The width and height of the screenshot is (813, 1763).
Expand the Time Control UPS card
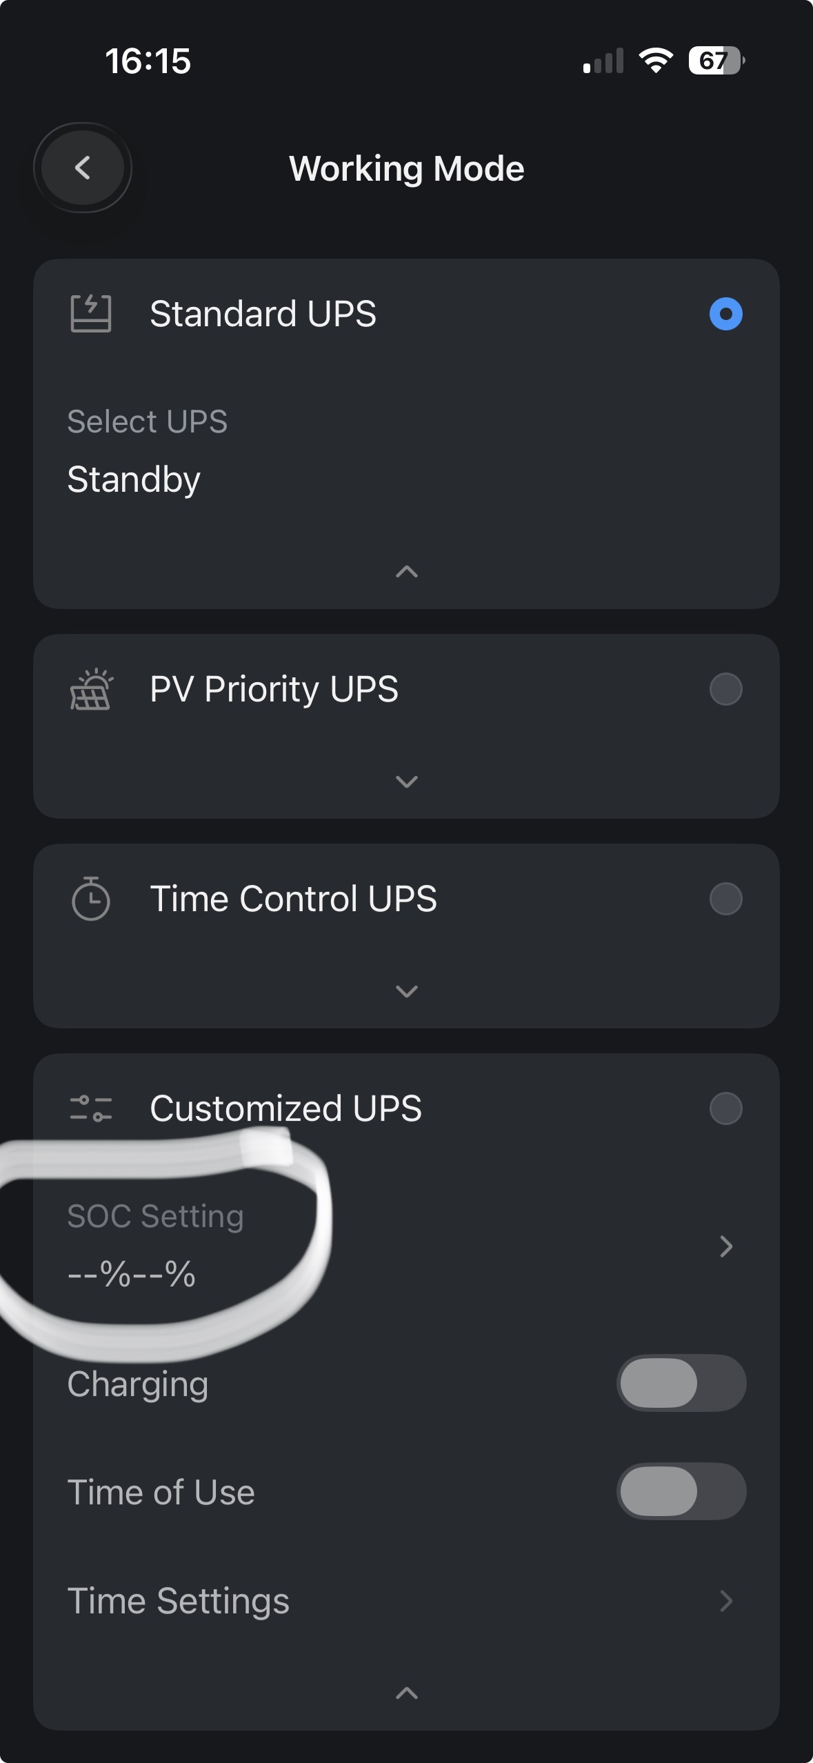click(407, 991)
